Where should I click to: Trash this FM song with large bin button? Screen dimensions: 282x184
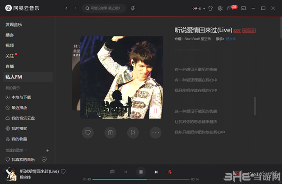coord(110,132)
